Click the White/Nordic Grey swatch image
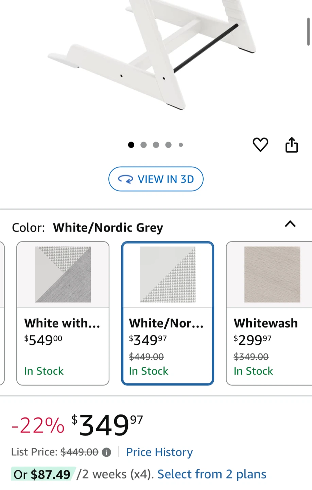Image resolution: width=312 pixels, height=490 pixels. (x=168, y=274)
